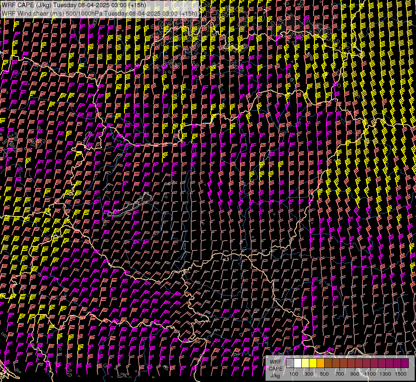Click the legend value '1500'
Viewport: 416px width, 382px height.
point(401,374)
